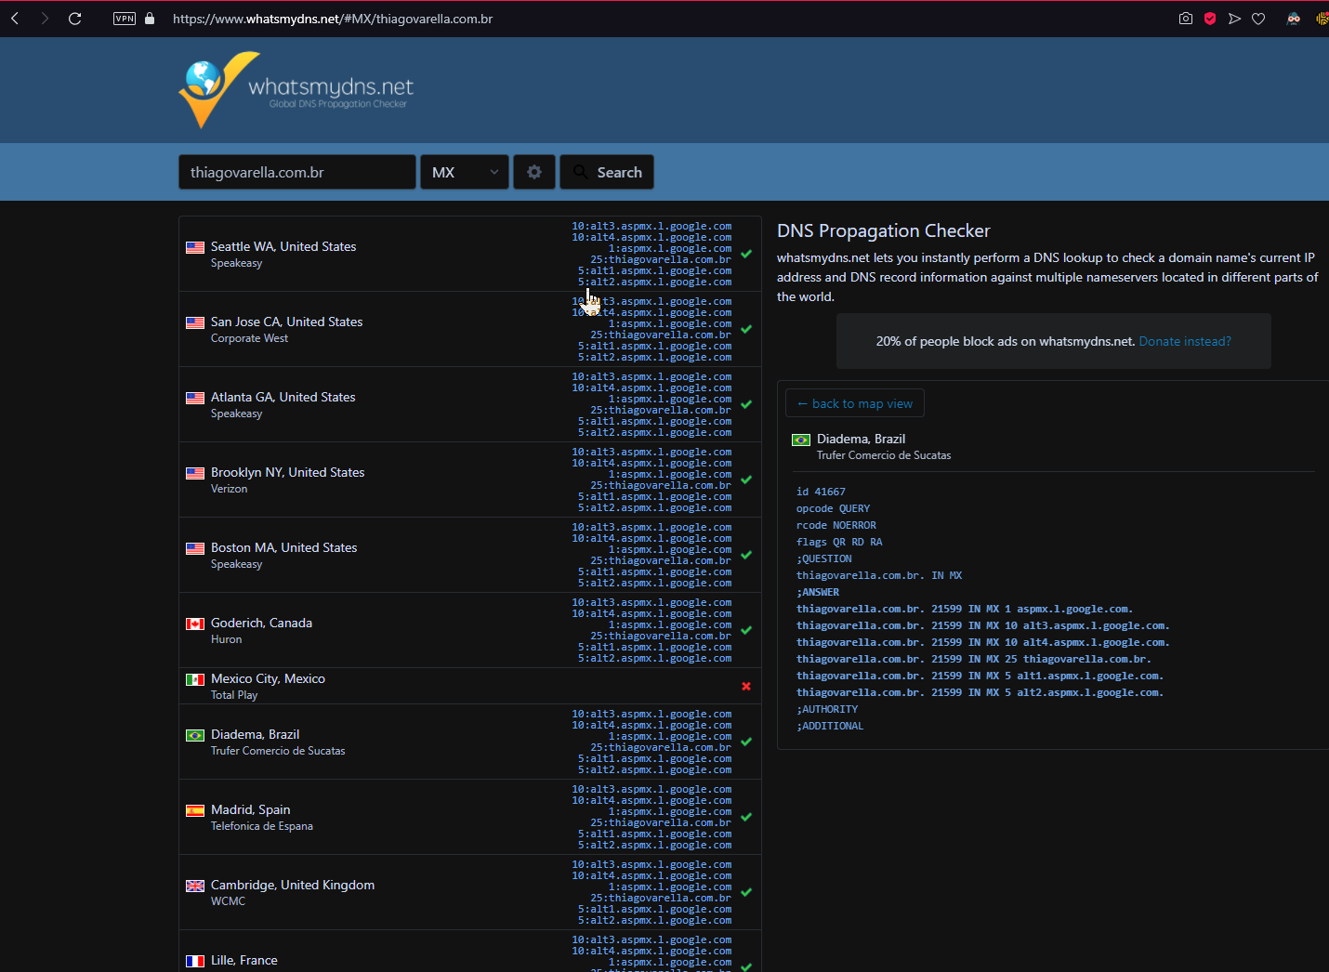
Task: Click the browser address bar URL
Action: click(x=333, y=19)
